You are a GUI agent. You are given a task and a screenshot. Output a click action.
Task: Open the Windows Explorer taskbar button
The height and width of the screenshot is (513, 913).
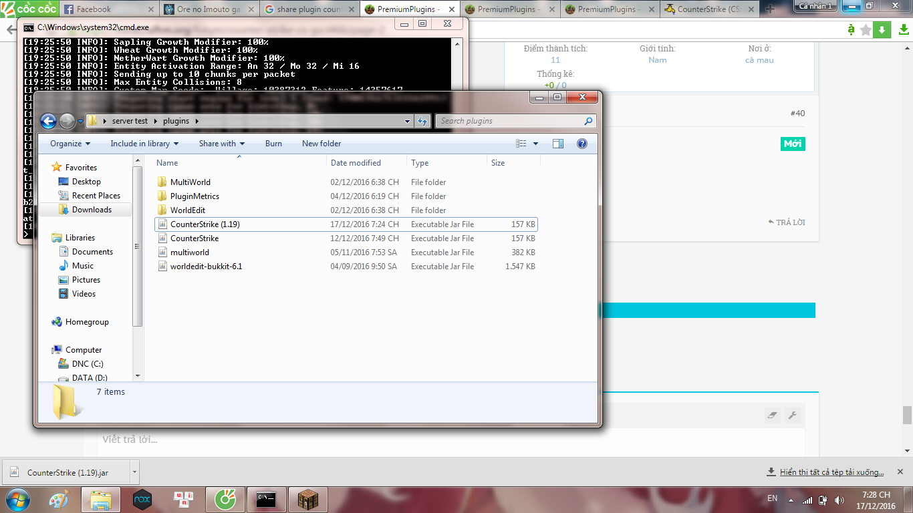coord(100,499)
